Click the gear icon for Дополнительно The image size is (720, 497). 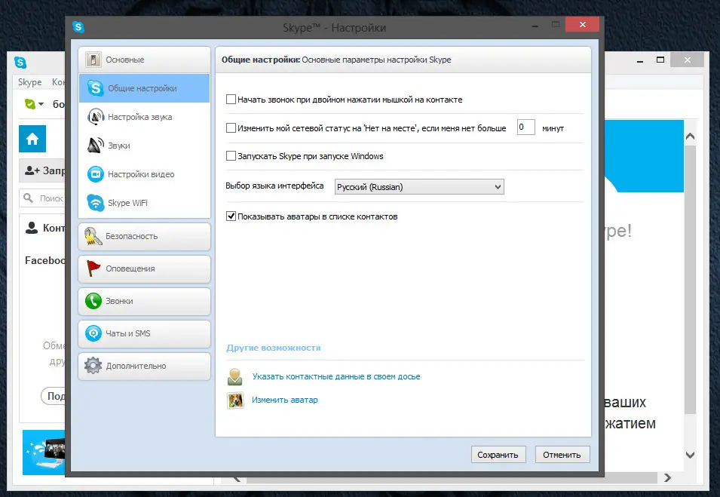click(x=93, y=366)
